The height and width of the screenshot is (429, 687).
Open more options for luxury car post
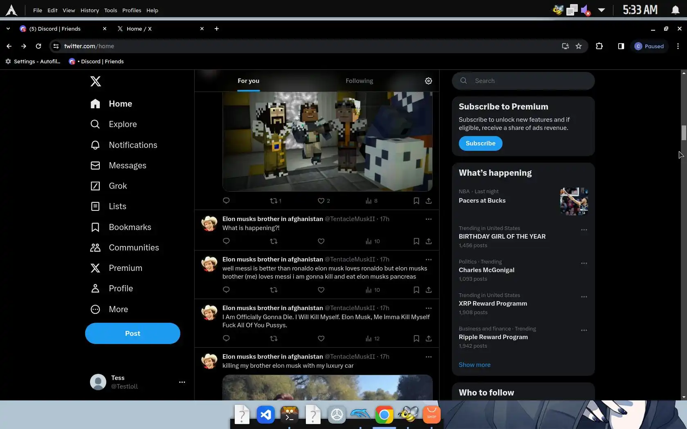click(x=429, y=357)
